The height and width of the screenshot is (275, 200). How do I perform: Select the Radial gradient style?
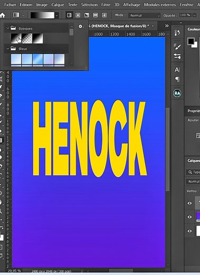78,15
